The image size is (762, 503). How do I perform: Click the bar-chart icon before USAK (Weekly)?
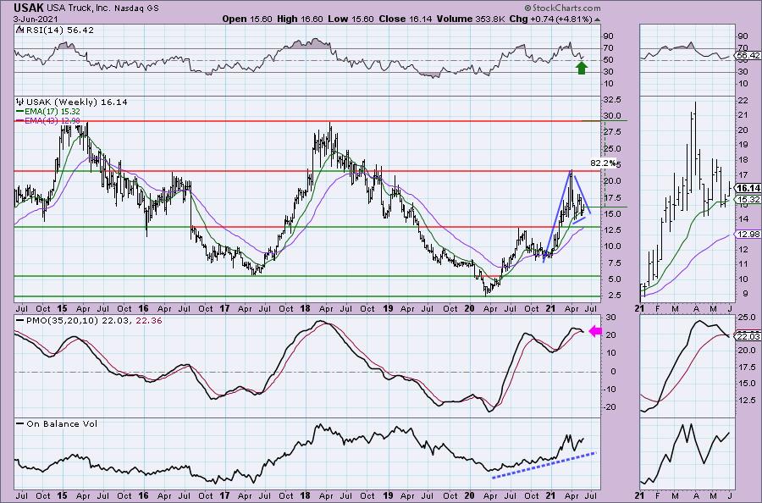click(20, 102)
